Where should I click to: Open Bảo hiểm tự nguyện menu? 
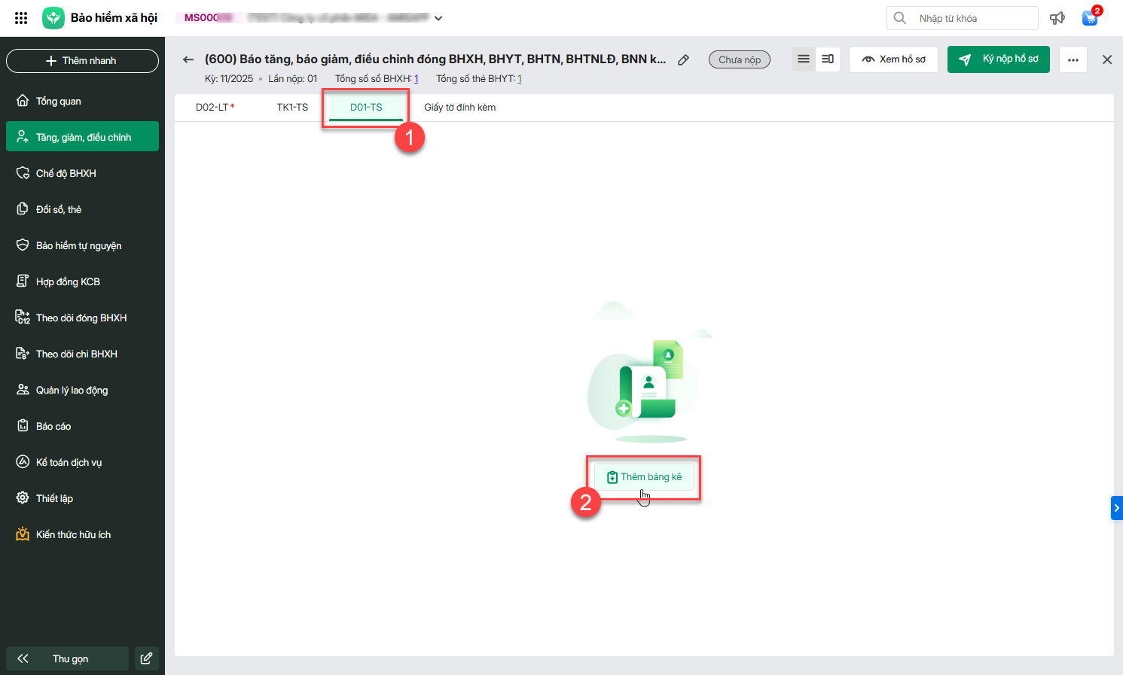coord(82,245)
